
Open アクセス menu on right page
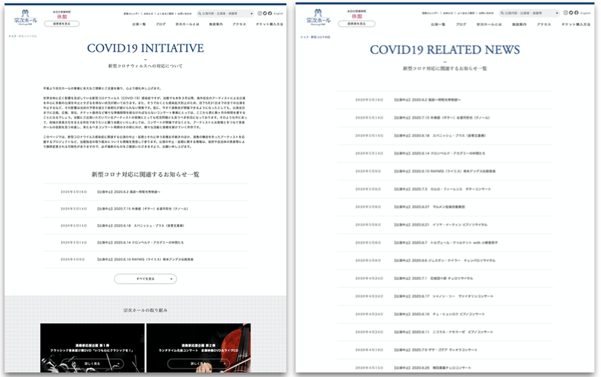tap(544, 24)
